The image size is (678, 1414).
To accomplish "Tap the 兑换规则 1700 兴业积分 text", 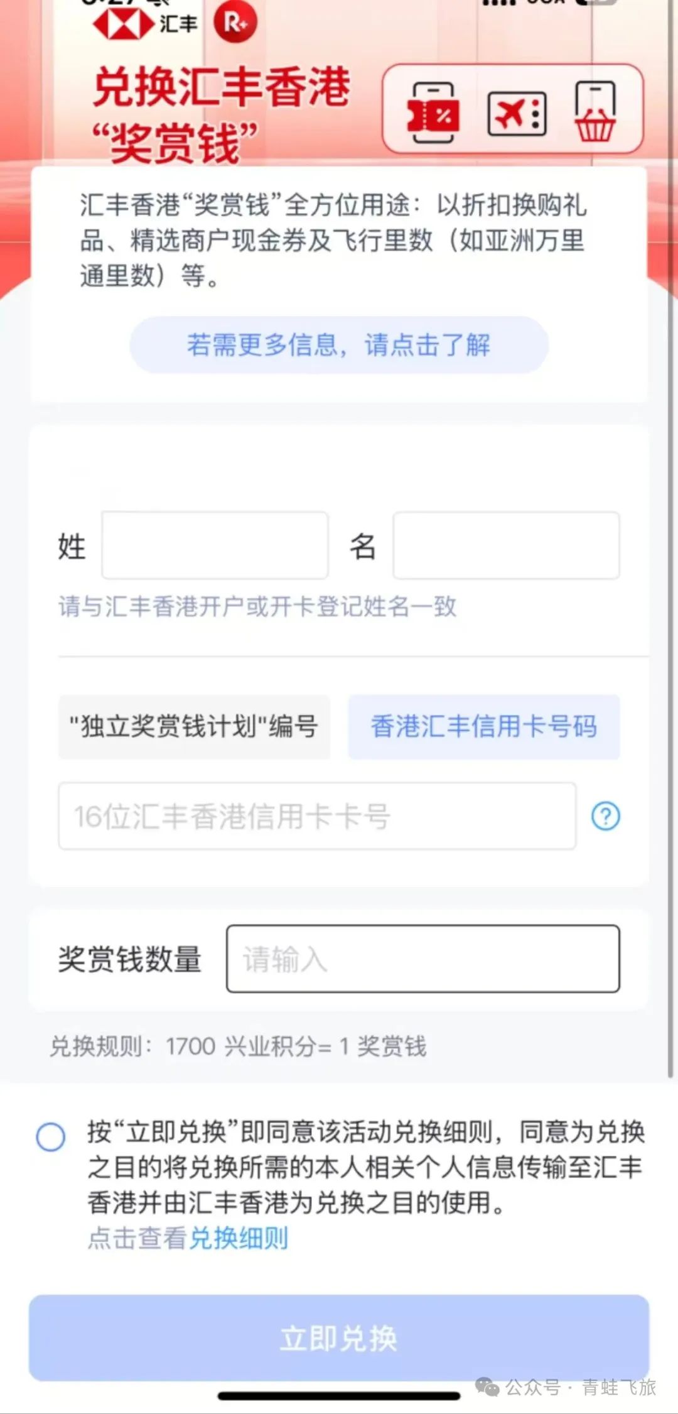I will click(x=238, y=1047).
